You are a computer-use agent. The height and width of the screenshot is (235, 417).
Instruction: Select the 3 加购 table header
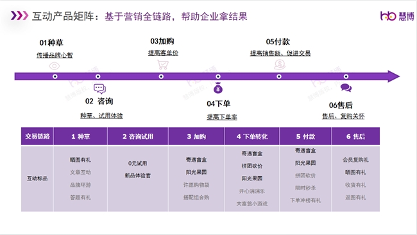196,136
